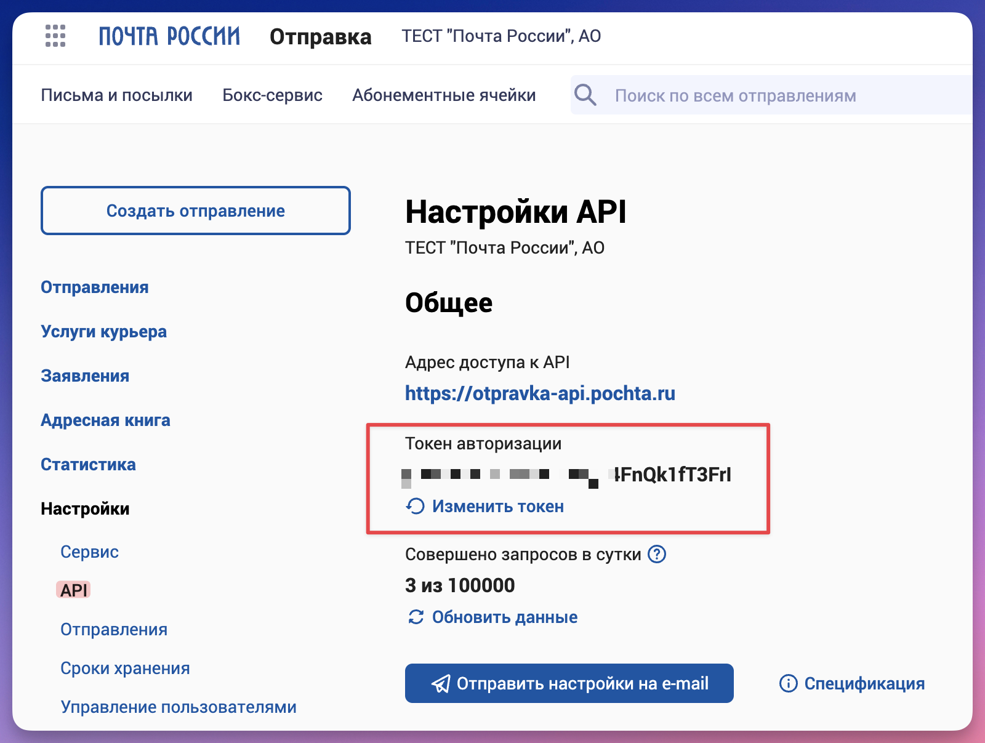
Task: Click the ТЕСТ "Почта России", АО header account name
Action: point(501,36)
